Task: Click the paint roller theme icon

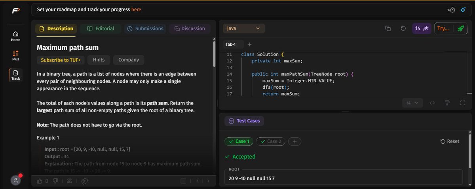Action: 448,103
